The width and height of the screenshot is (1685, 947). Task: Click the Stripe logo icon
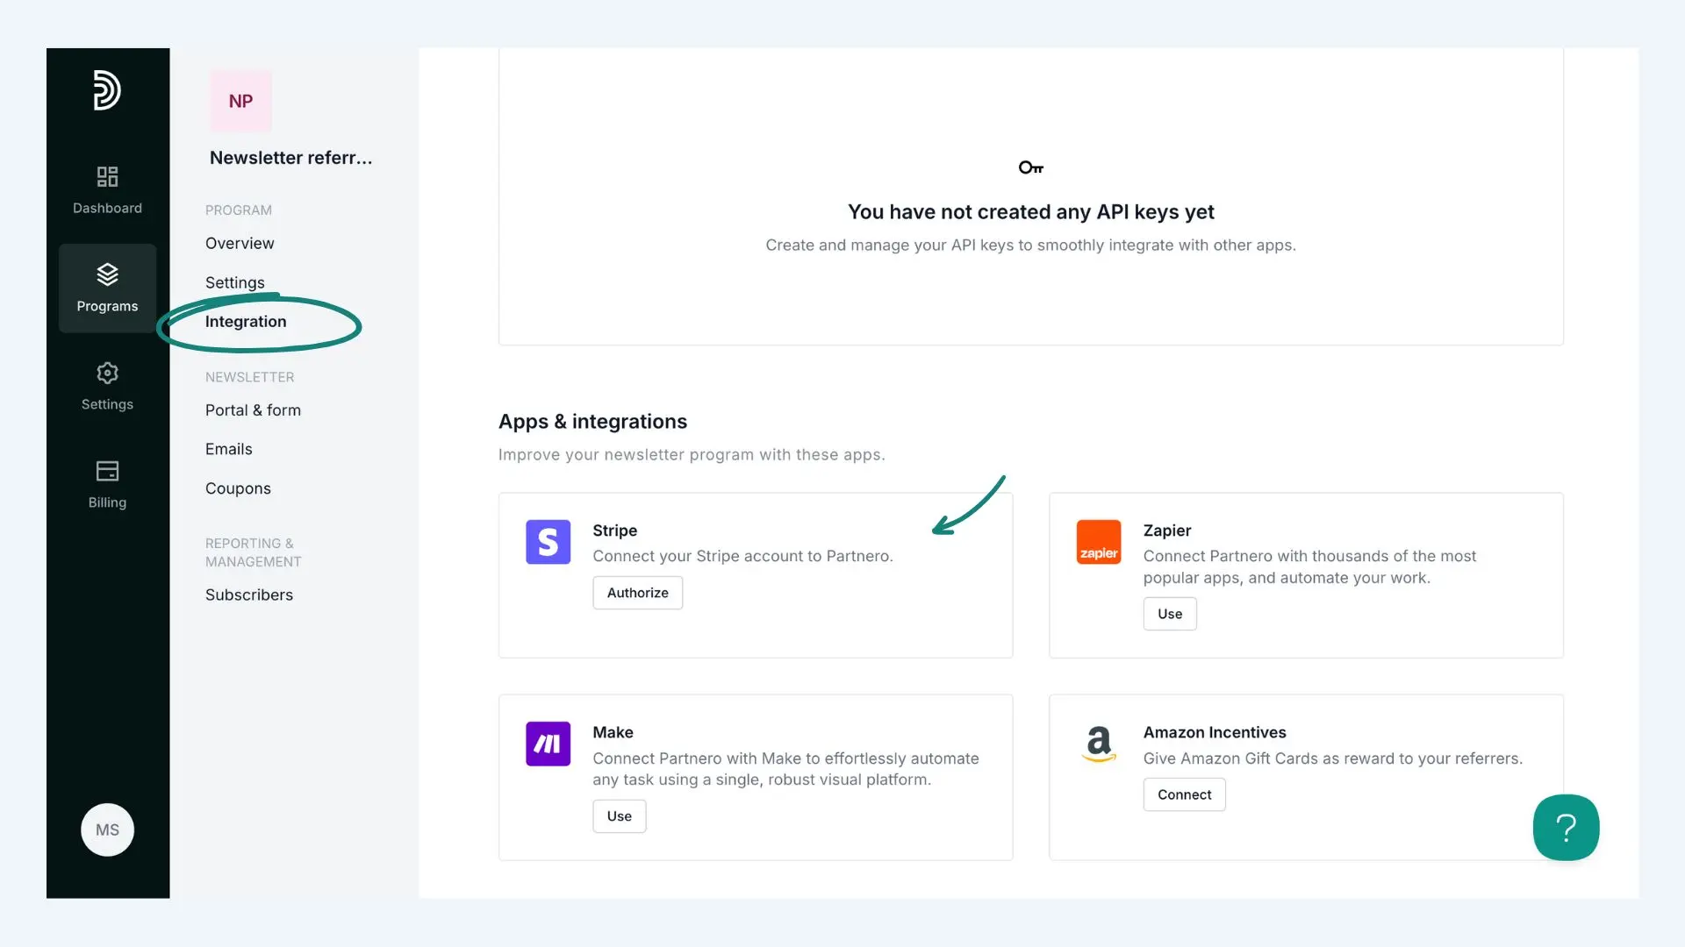click(548, 542)
